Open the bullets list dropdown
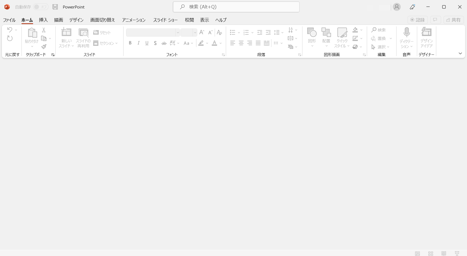 coord(239,33)
